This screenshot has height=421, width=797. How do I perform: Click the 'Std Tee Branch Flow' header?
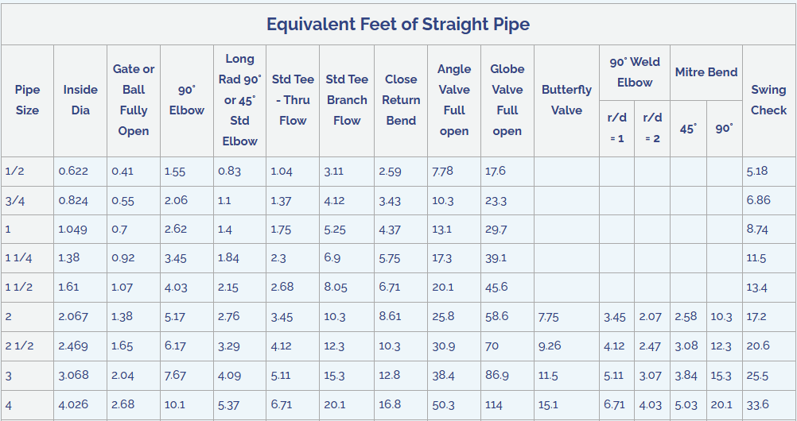click(x=347, y=100)
